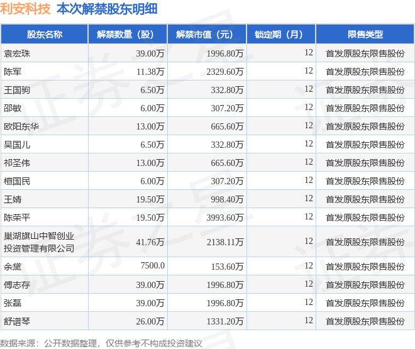415x349 pixels.
Task: Click the 解禁市值（元） column header
Action: tap(207, 34)
